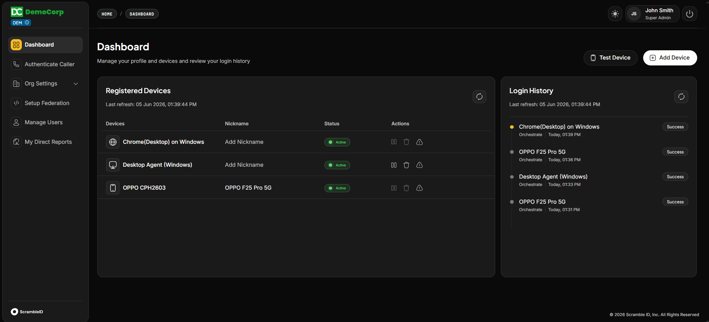Open the Dashboard sidebar item
The width and height of the screenshot is (709, 322).
[45, 45]
